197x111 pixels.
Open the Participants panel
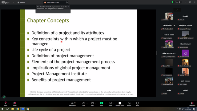point(73,104)
